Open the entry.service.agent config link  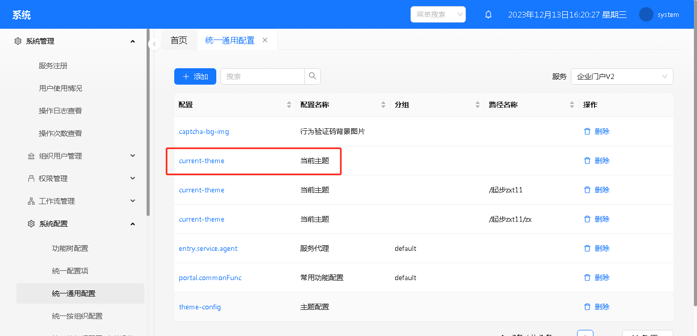click(x=208, y=248)
